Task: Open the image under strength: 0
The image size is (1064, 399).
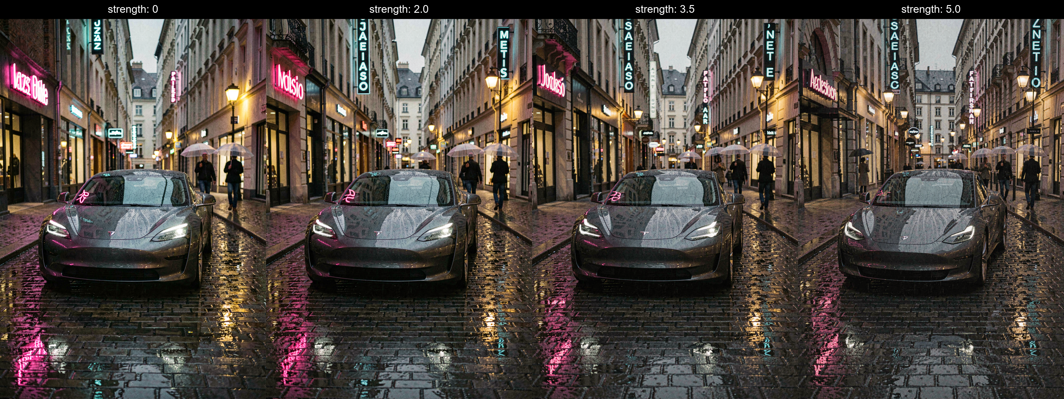Action: coord(133,209)
